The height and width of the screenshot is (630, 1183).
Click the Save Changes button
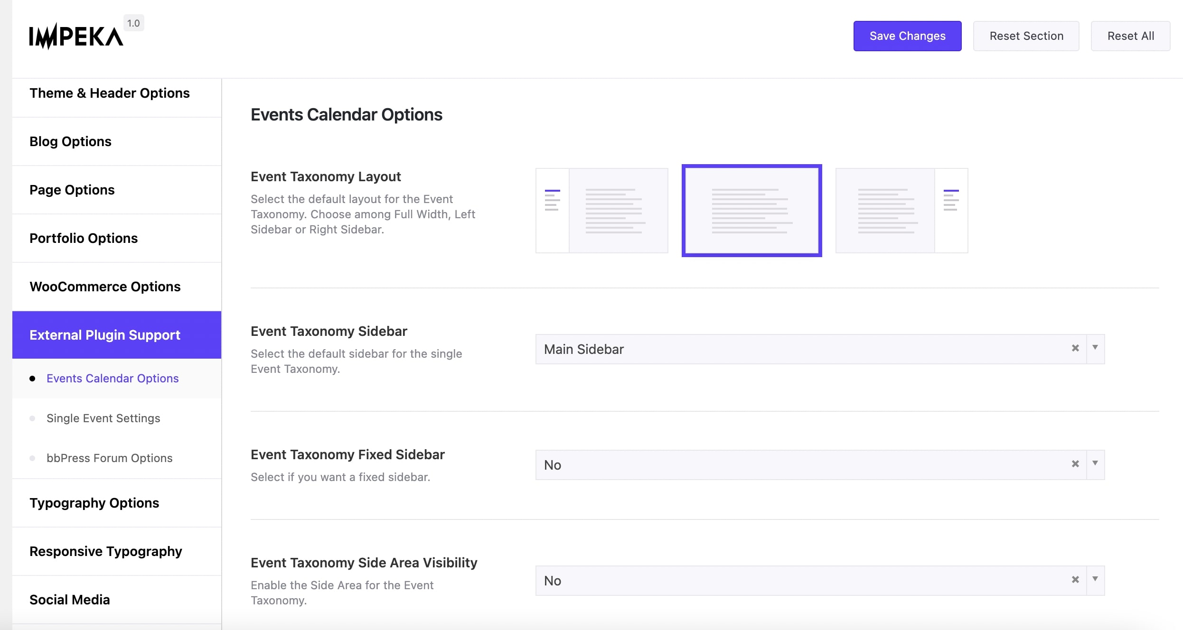(x=907, y=36)
